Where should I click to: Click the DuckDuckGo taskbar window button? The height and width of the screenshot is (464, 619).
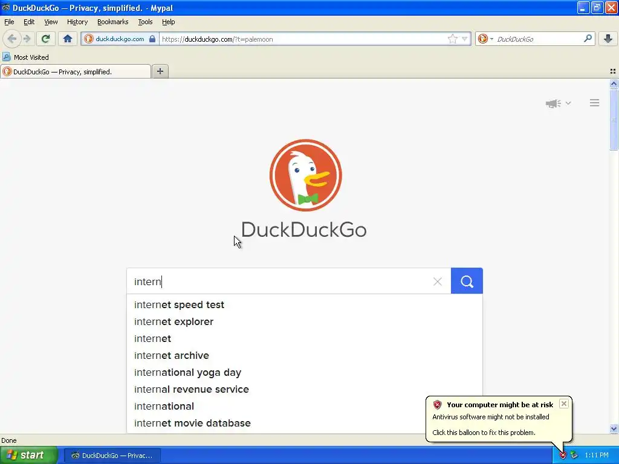112,456
